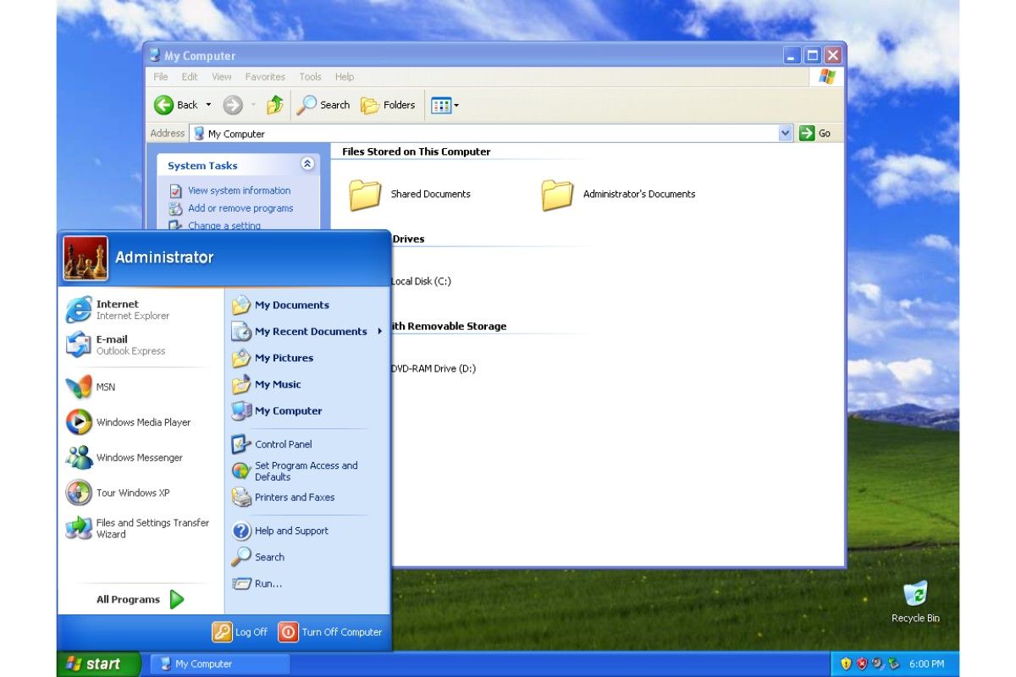Viewport: 1016px width, 677px height.
Task: Open the address bar dropdown list
Action: click(785, 133)
